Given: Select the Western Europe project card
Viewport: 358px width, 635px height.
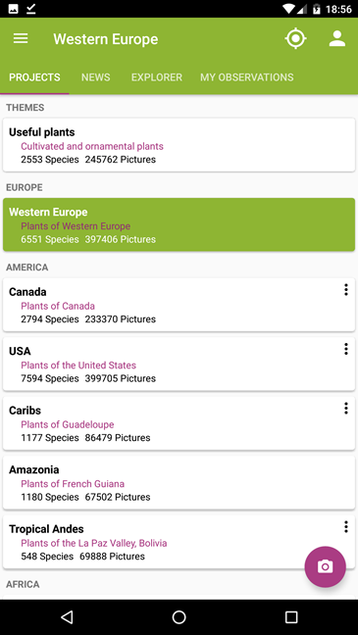Looking at the screenshot, I should coord(179,224).
